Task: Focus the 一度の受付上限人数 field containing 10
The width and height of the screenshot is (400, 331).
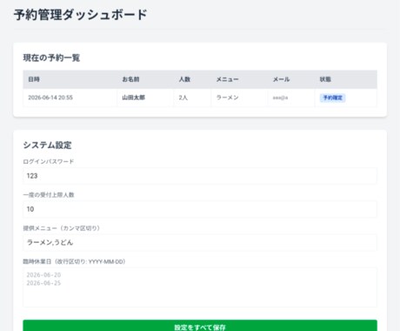Action: (200, 209)
